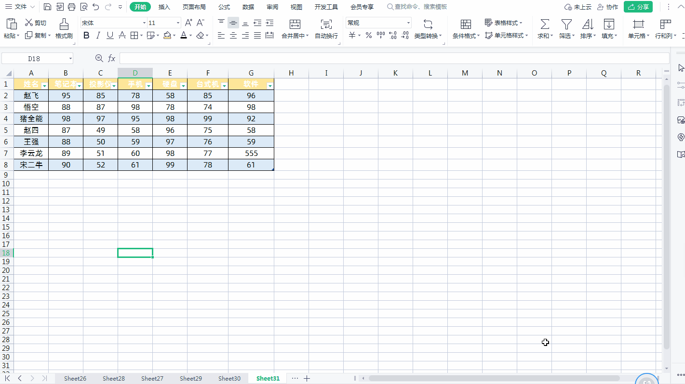This screenshot has height=384, width=685.
Task: Click the fill color bucket icon
Action: pyautogui.click(x=167, y=35)
